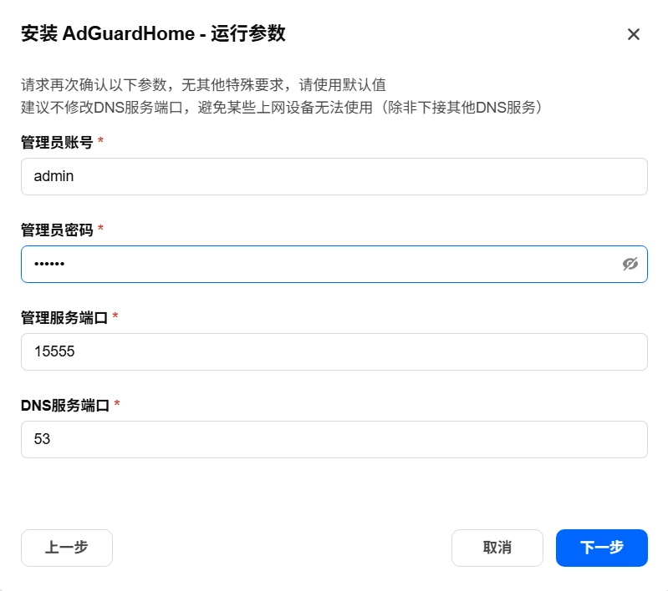The image size is (668, 591).
Task: Proceed with the 下一步 button
Action: click(x=602, y=548)
